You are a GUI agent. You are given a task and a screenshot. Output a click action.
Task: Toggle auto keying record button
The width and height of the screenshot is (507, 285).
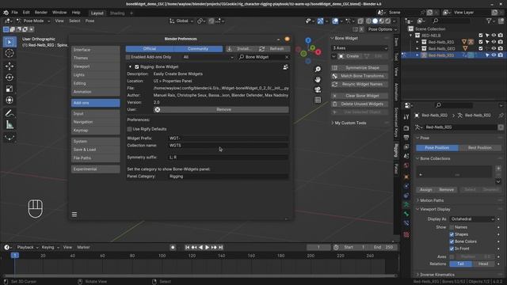coord(173,248)
